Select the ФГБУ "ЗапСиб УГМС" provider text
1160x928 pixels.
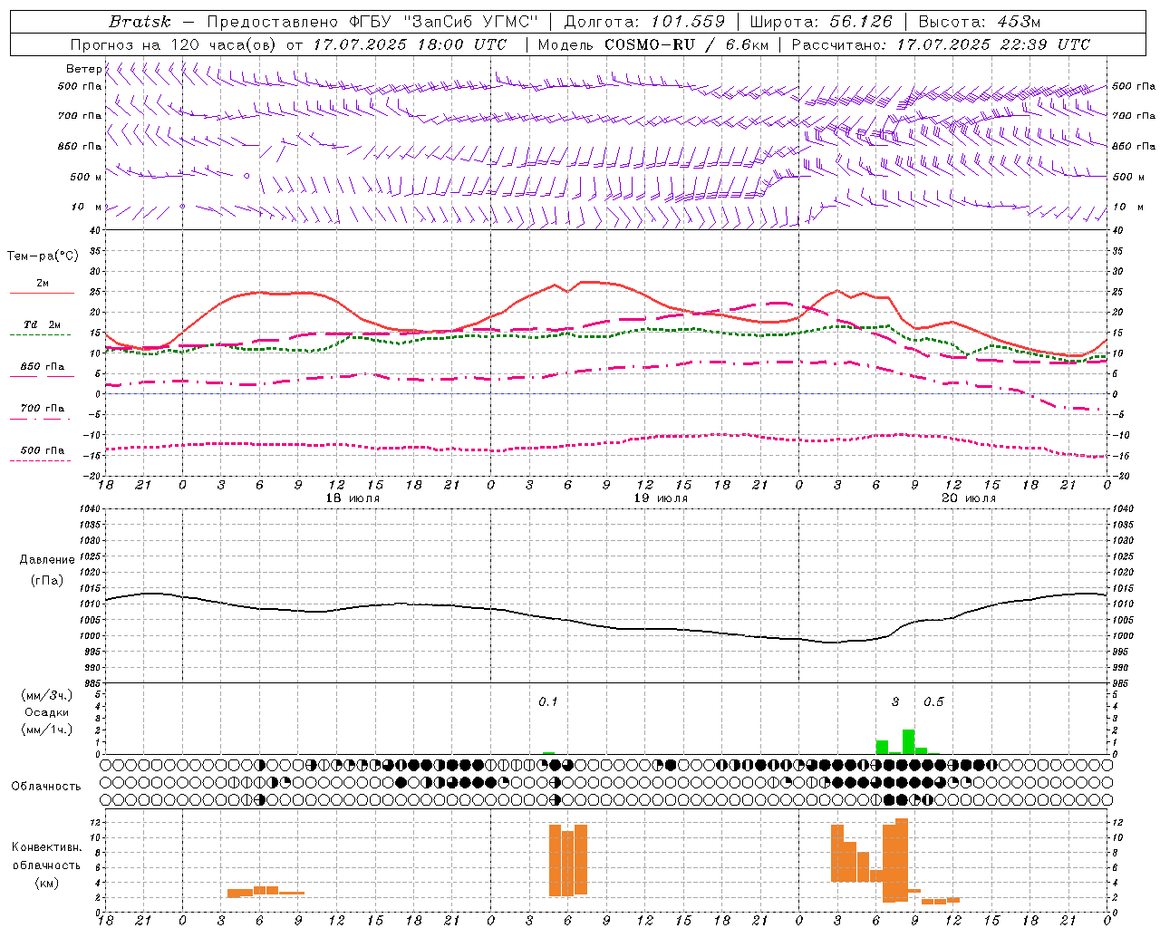[443, 21]
